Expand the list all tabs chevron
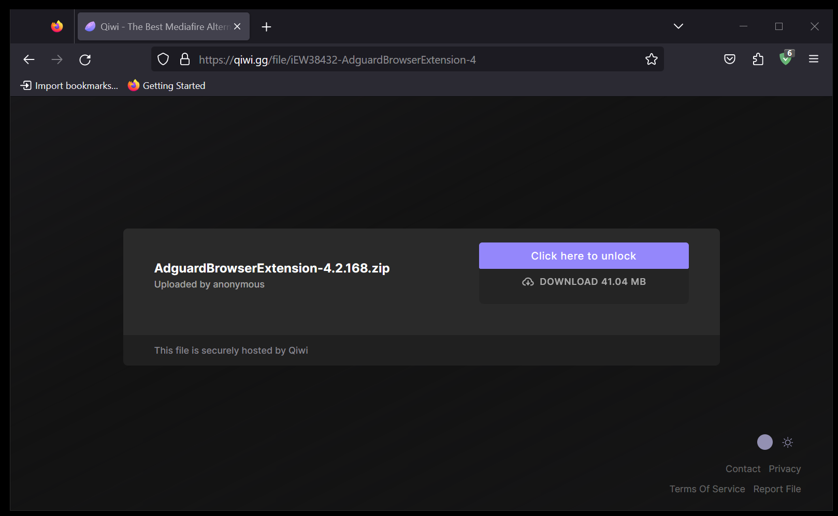Viewport: 838px width, 516px height. tap(678, 26)
